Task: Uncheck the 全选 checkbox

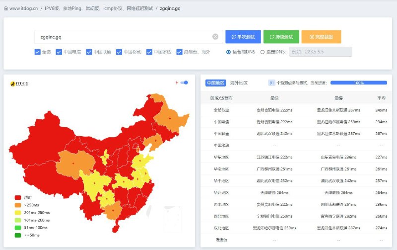Action: tap(38, 52)
